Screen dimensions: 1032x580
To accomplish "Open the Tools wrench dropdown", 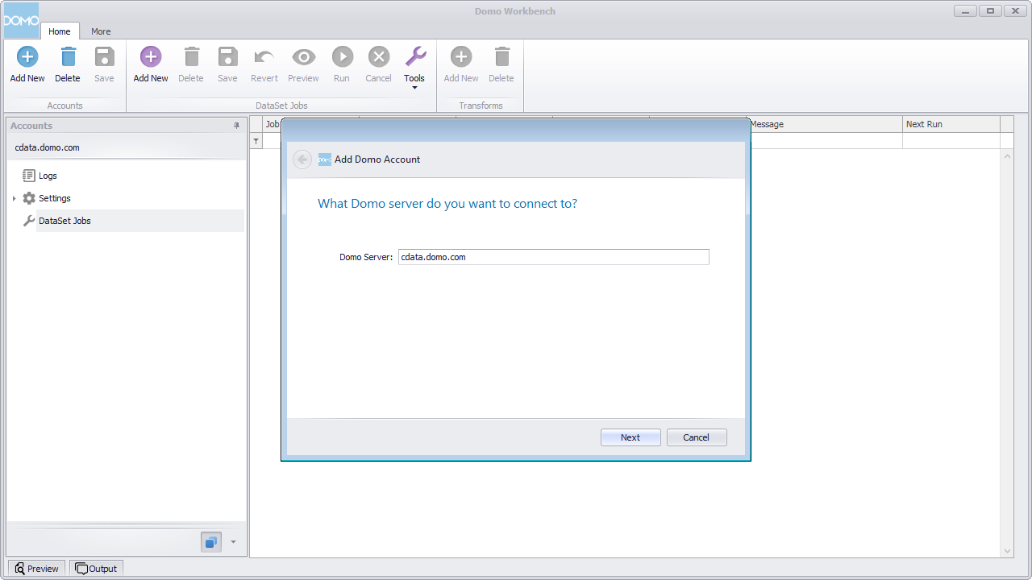I will click(x=414, y=66).
